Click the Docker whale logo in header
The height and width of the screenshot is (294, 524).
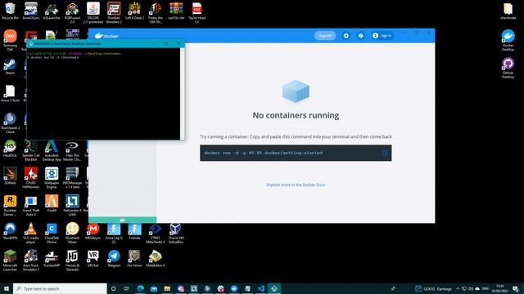coord(106,36)
